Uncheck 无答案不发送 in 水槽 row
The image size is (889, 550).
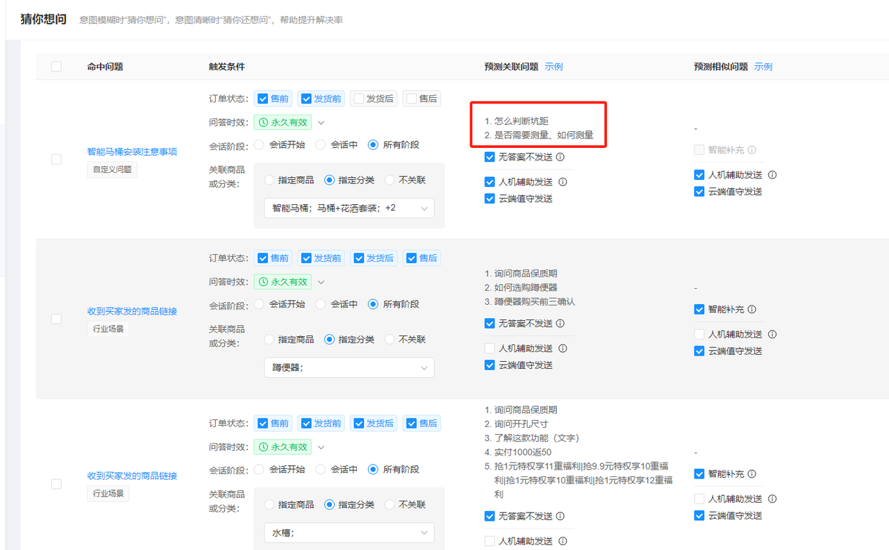tap(490, 517)
